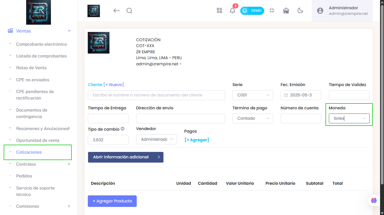Click the back arrow icon in header
Image resolution: width=384 pixels, height=215 pixels.
[x=116, y=11]
